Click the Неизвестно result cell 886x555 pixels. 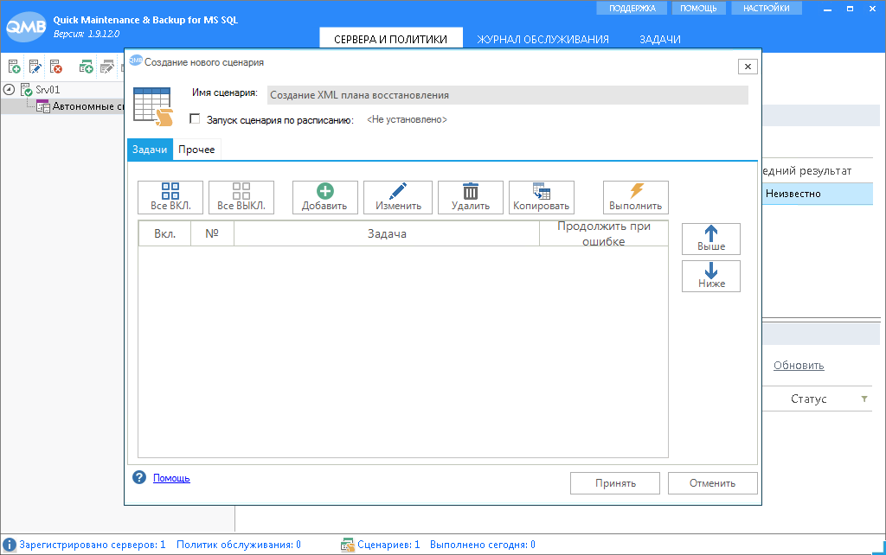click(817, 194)
